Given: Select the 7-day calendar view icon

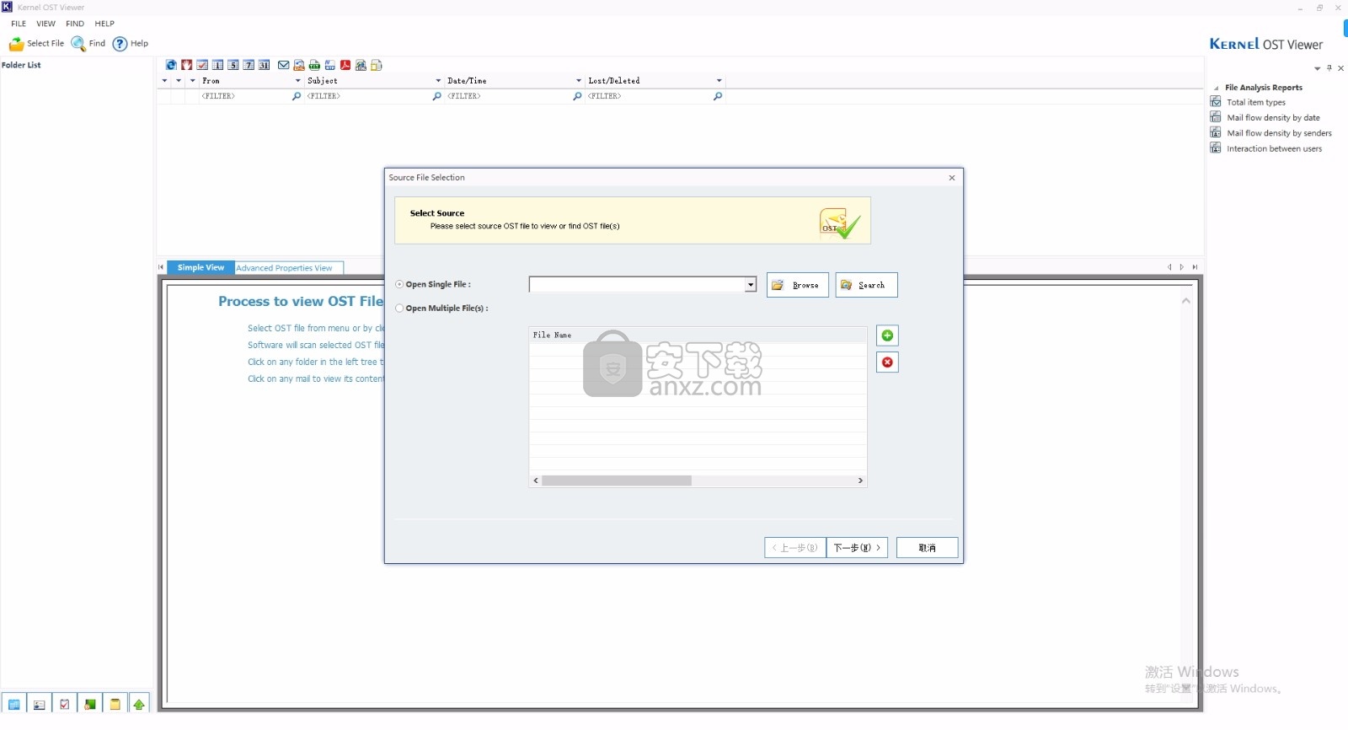Looking at the screenshot, I should click(249, 65).
